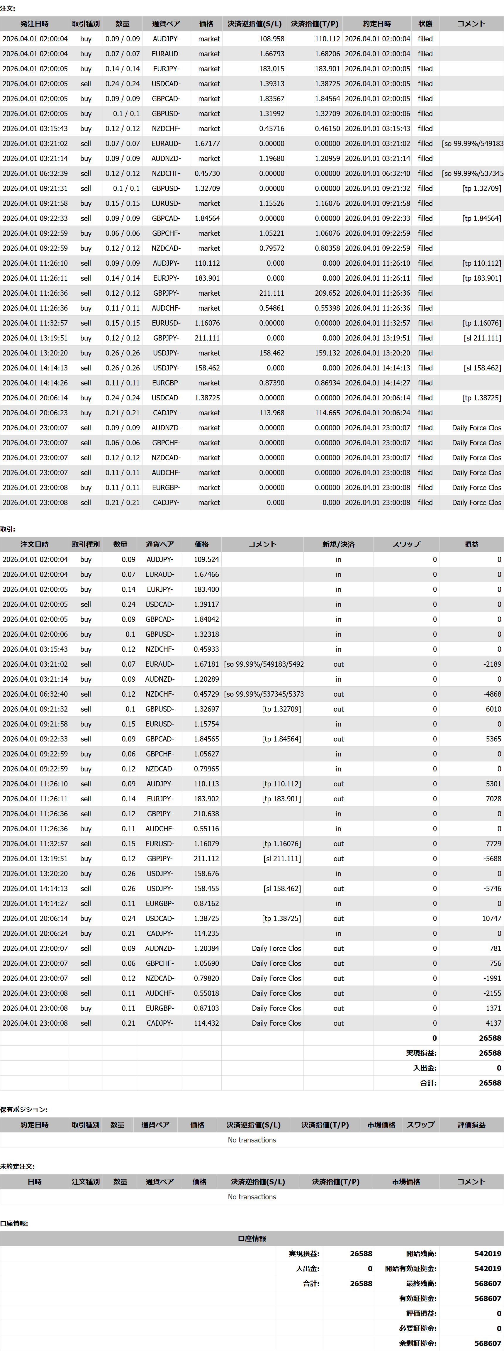Select the 注文種別 header in 未約定注文 table
The image size is (504, 1351).
click(x=86, y=1181)
